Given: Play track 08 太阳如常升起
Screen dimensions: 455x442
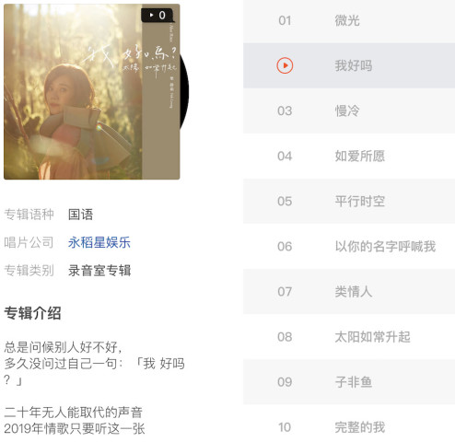Looking at the screenshot, I should tap(349, 337).
